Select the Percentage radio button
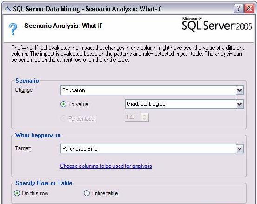The height and width of the screenshot is (204, 257). click(63, 118)
